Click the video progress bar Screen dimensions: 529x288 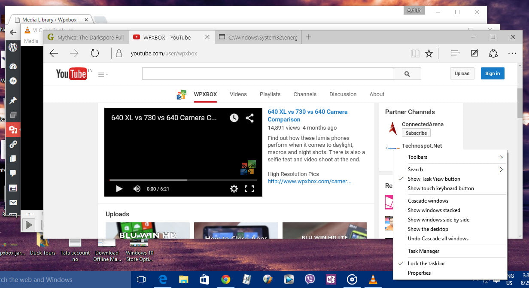pos(183,180)
